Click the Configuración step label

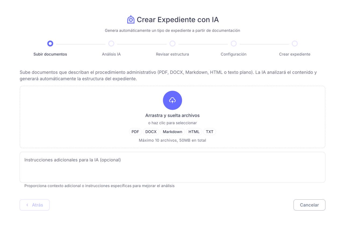click(x=234, y=54)
